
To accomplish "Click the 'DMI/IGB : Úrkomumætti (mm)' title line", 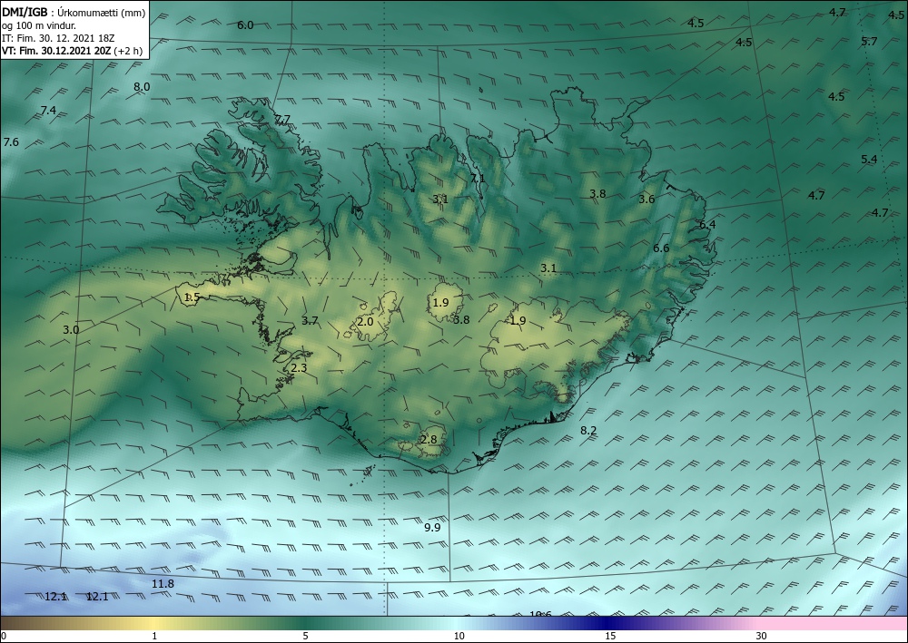I will (x=74, y=11).
